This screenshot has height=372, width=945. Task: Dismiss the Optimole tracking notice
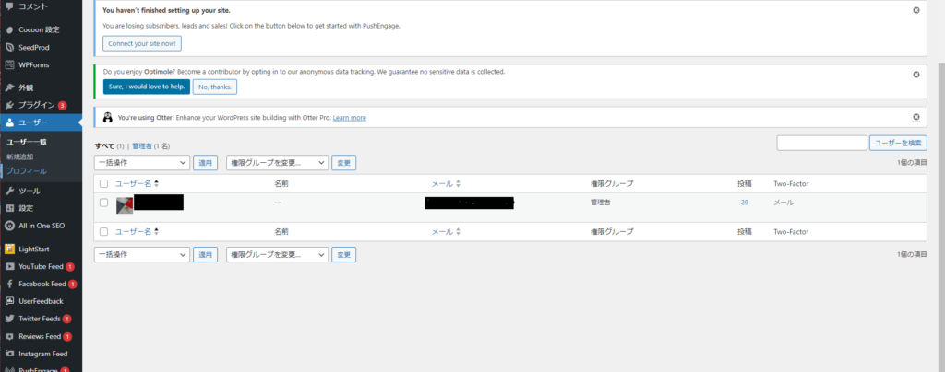coord(916,75)
